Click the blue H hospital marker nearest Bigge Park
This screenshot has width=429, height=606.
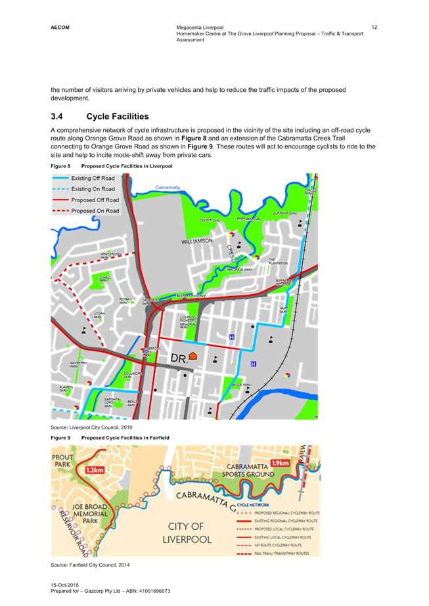point(254,364)
